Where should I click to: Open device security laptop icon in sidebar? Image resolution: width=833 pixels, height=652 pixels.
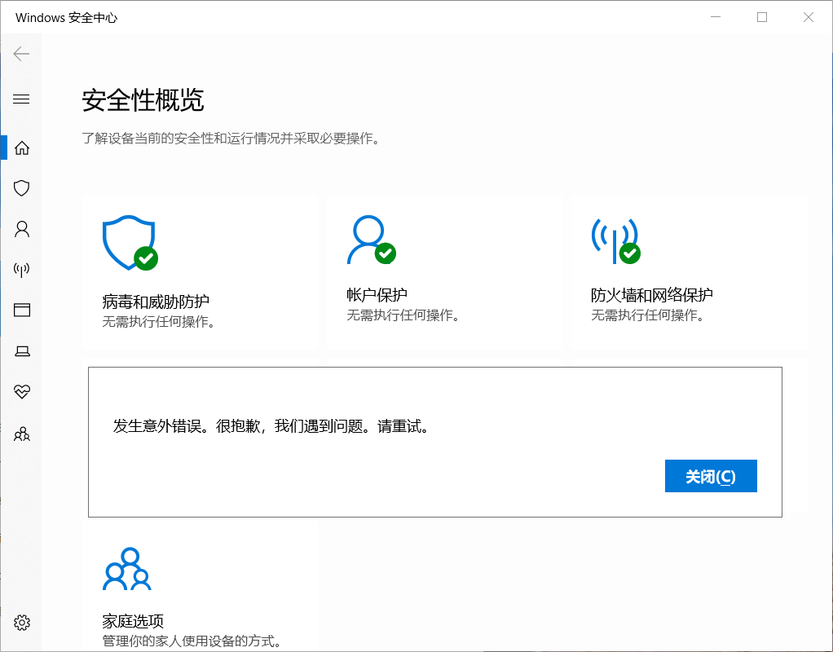pos(22,350)
